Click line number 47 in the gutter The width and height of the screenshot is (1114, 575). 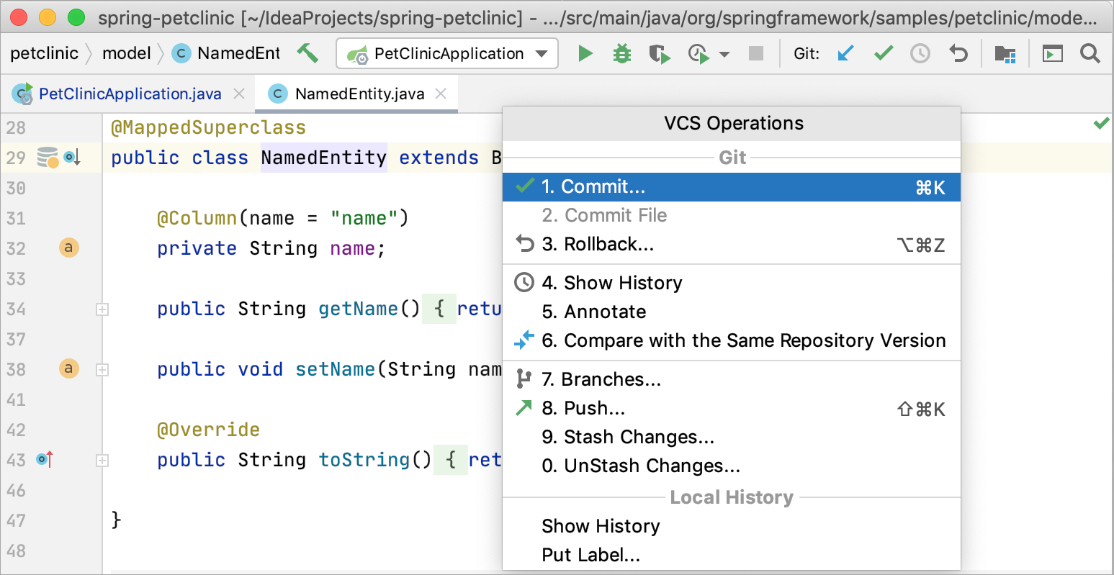click(16, 520)
